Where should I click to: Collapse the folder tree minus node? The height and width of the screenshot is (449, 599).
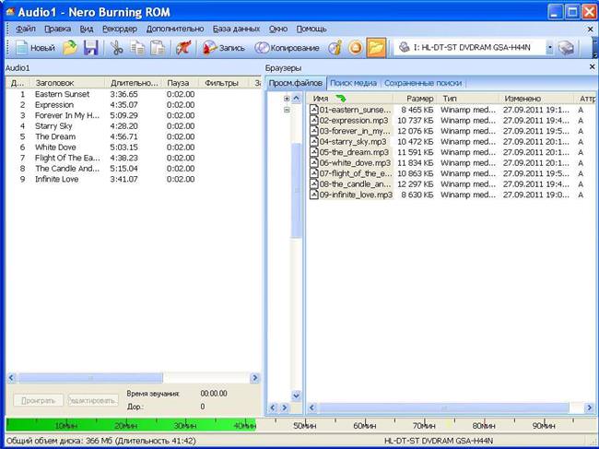coord(287,110)
